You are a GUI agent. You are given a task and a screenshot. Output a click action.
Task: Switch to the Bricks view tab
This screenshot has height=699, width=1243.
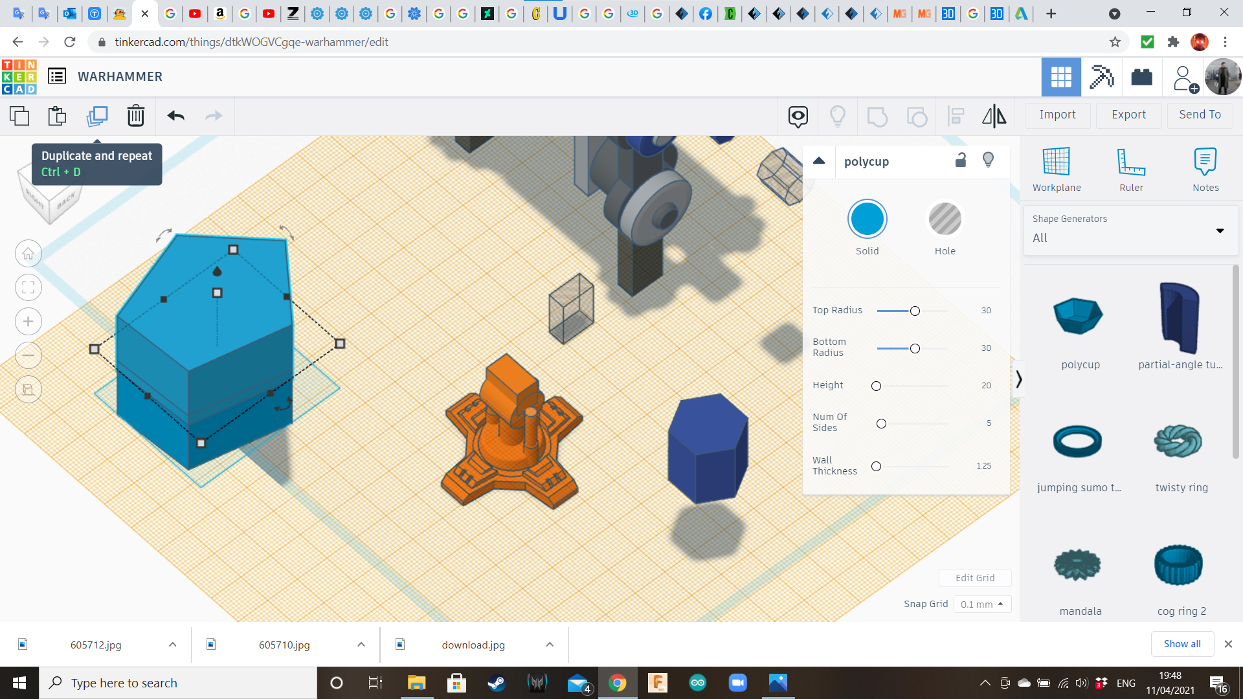click(1141, 77)
